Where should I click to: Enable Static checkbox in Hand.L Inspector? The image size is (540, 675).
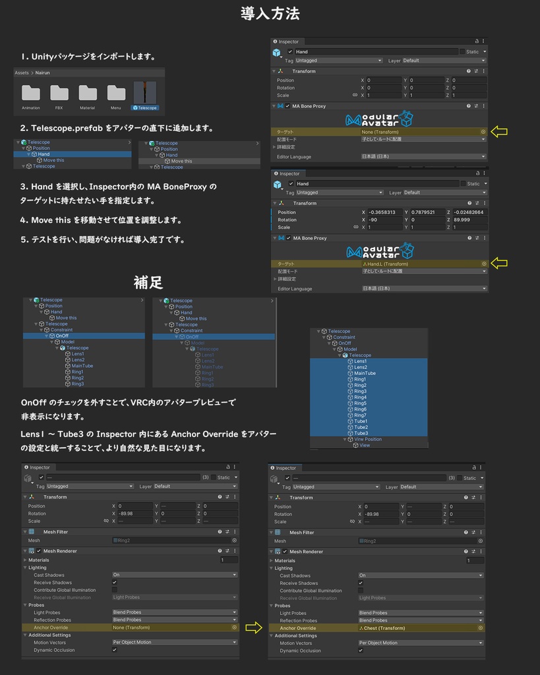click(x=463, y=184)
